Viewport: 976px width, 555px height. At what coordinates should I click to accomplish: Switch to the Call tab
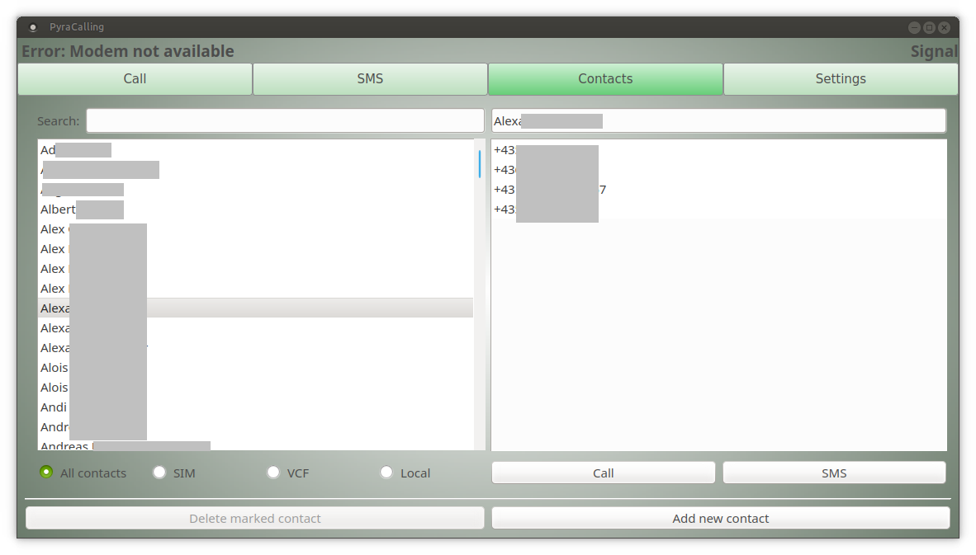pos(135,79)
